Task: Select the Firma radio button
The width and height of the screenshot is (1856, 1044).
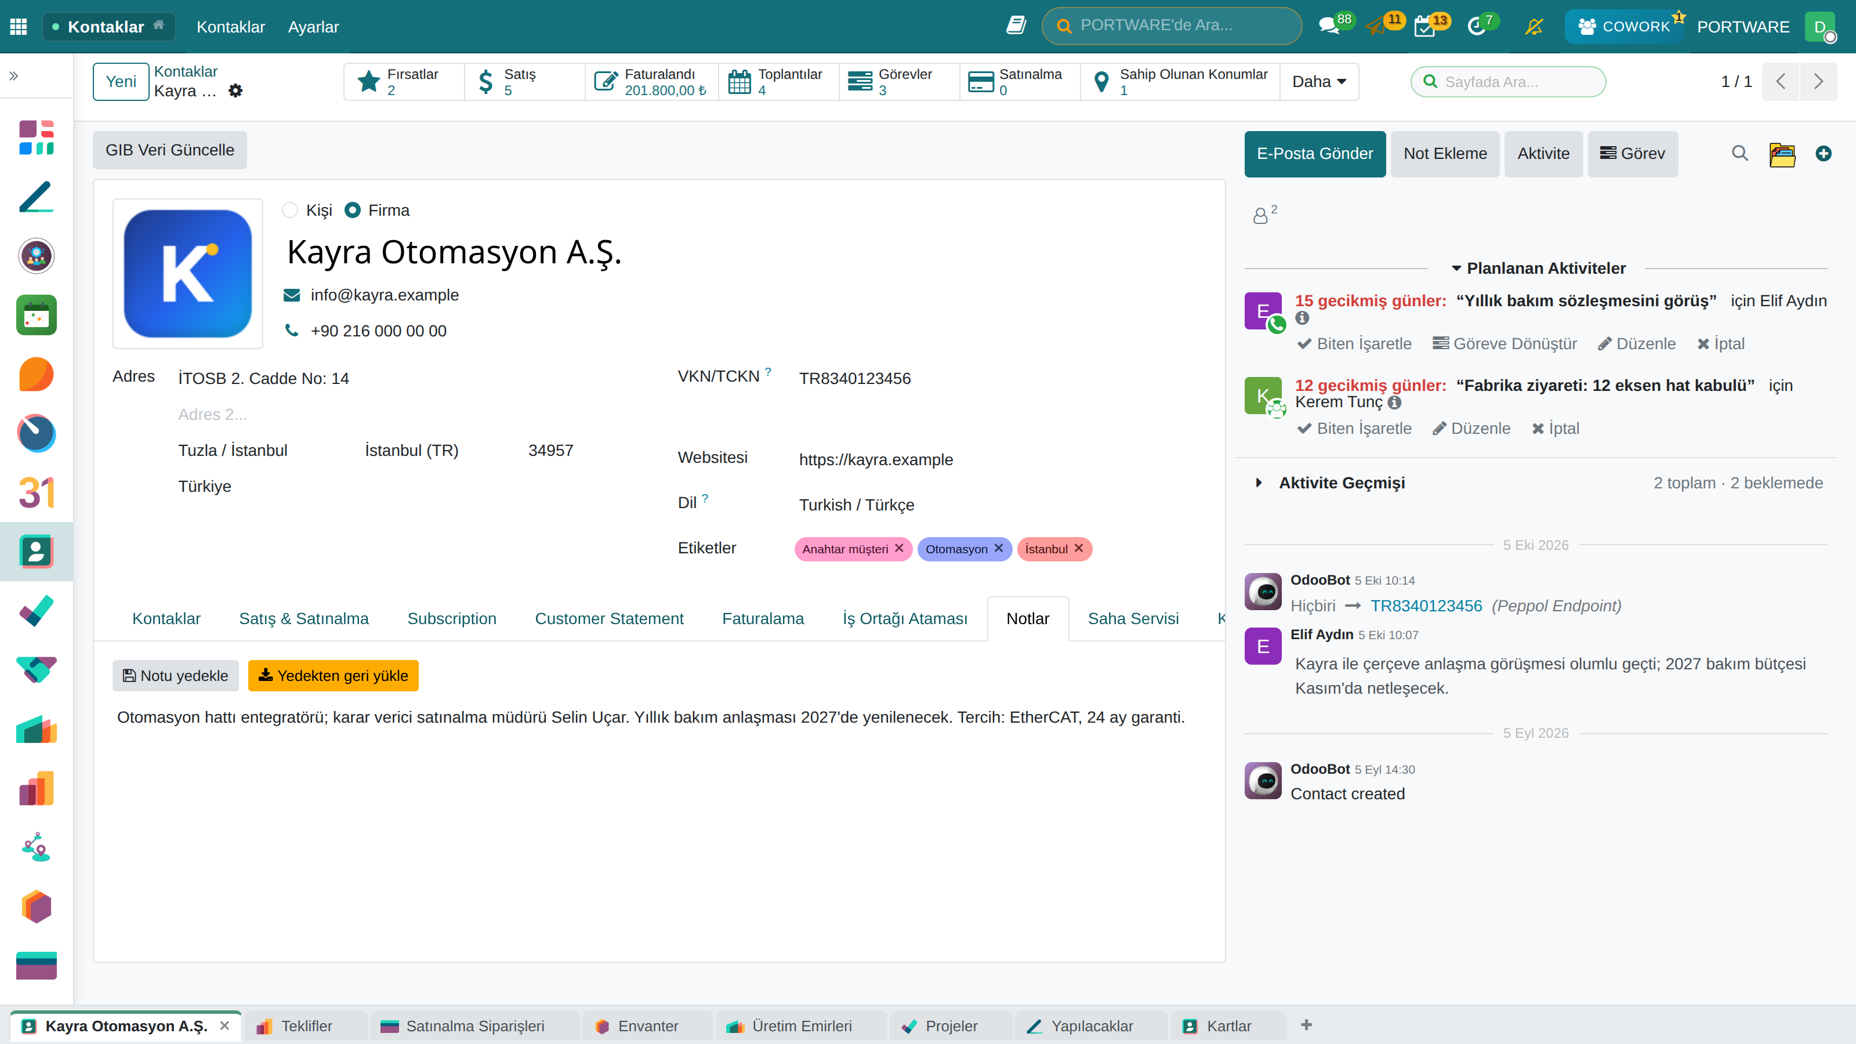Action: pyautogui.click(x=352, y=211)
